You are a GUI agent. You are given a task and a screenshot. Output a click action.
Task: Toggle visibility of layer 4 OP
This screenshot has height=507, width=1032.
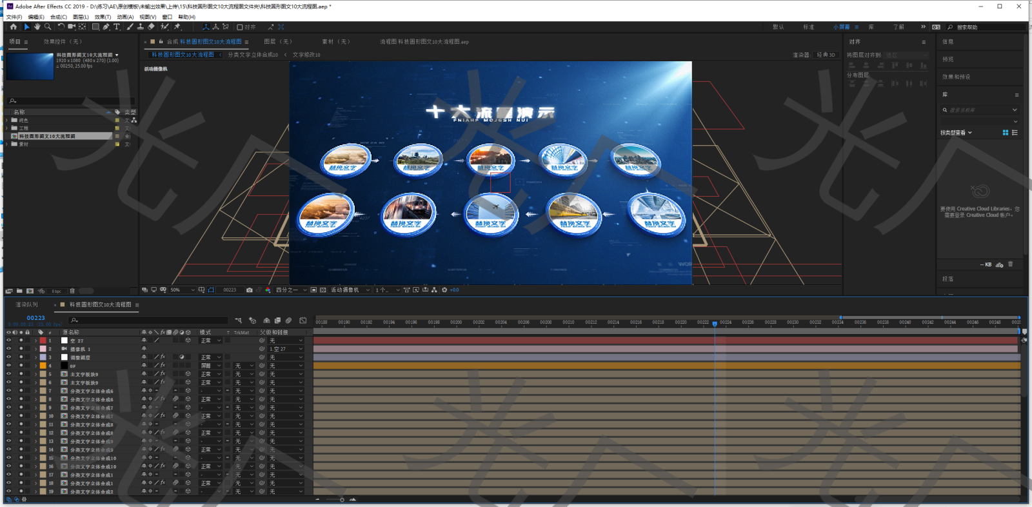point(8,366)
